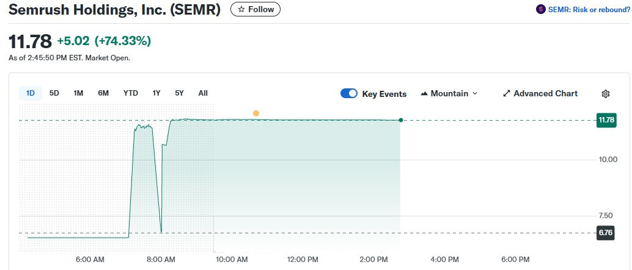Click the orange key event dot
This screenshot has height=270, width=632.
(255, 113)
